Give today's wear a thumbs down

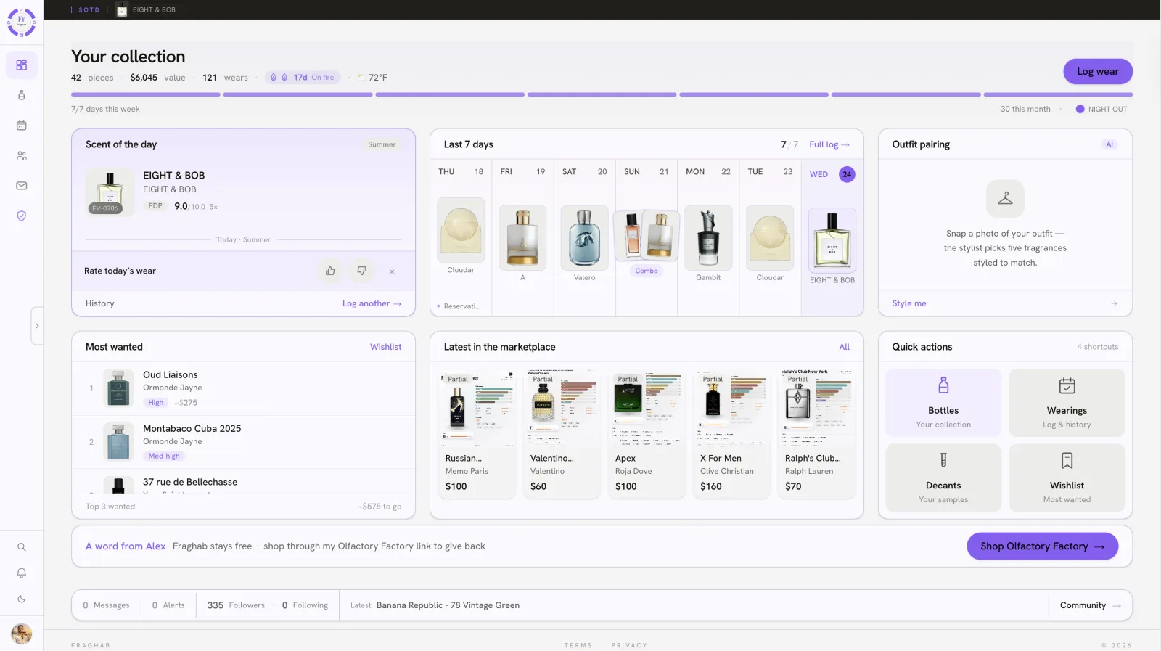click(x=361, y=271)
